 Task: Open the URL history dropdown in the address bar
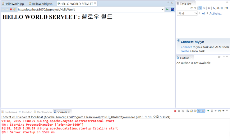[163, 9]
